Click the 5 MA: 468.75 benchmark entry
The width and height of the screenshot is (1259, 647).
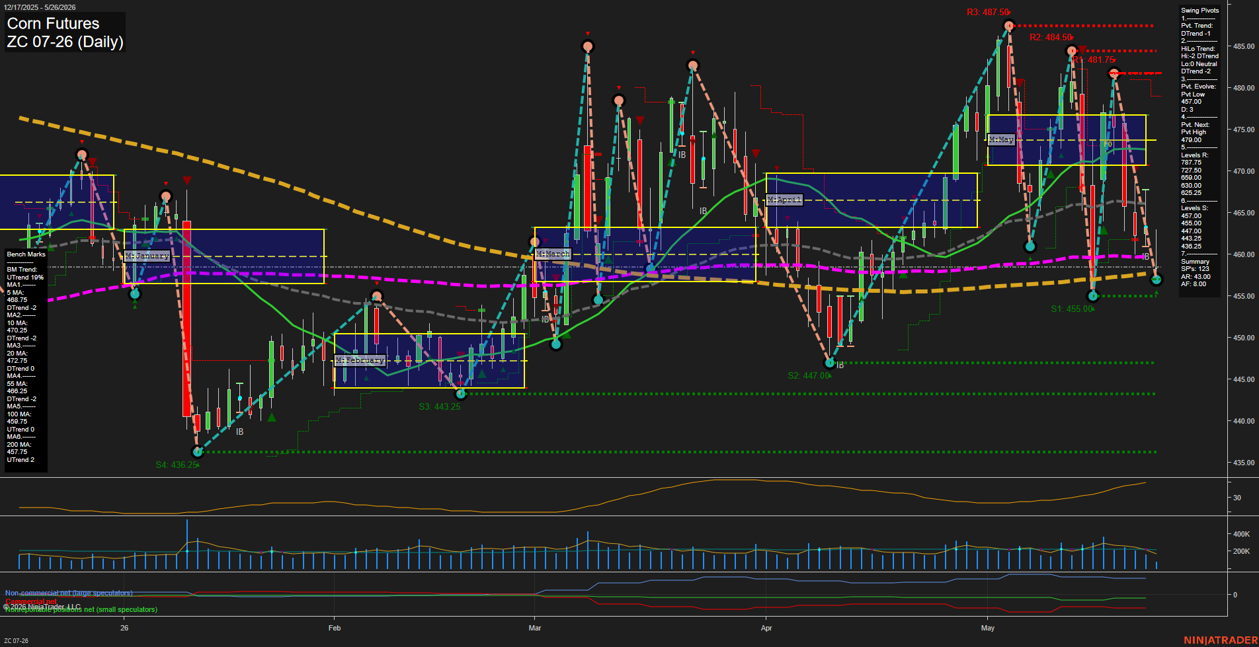point(17,296)
